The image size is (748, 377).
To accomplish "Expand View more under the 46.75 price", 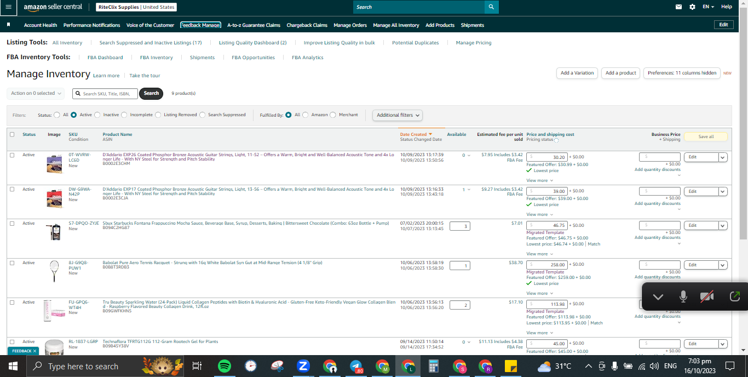I will coord(539,254).
